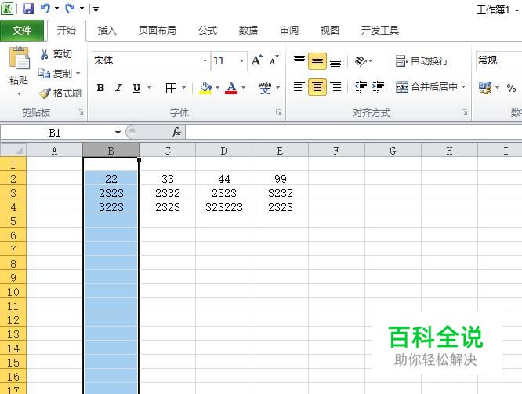Expand the 粘贴 paste options arrow
This screenshot has height=394, width=522.
(20, 94)
